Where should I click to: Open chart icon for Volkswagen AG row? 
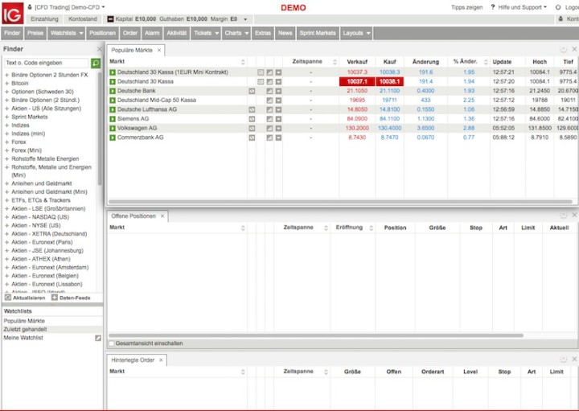point(269,128)
